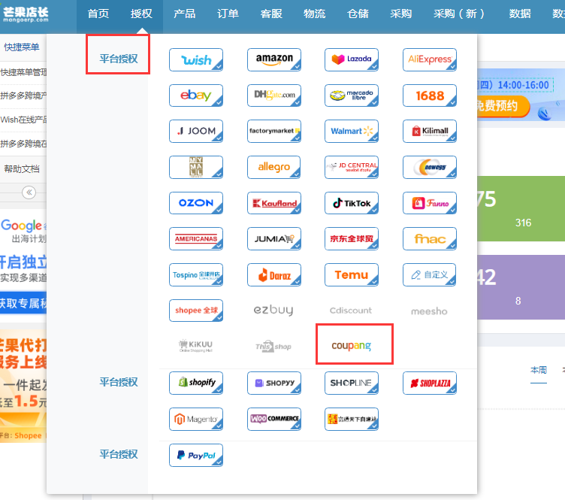Select AliExpress platform authorization
565x500 pixels.
[x=430, y=59]
